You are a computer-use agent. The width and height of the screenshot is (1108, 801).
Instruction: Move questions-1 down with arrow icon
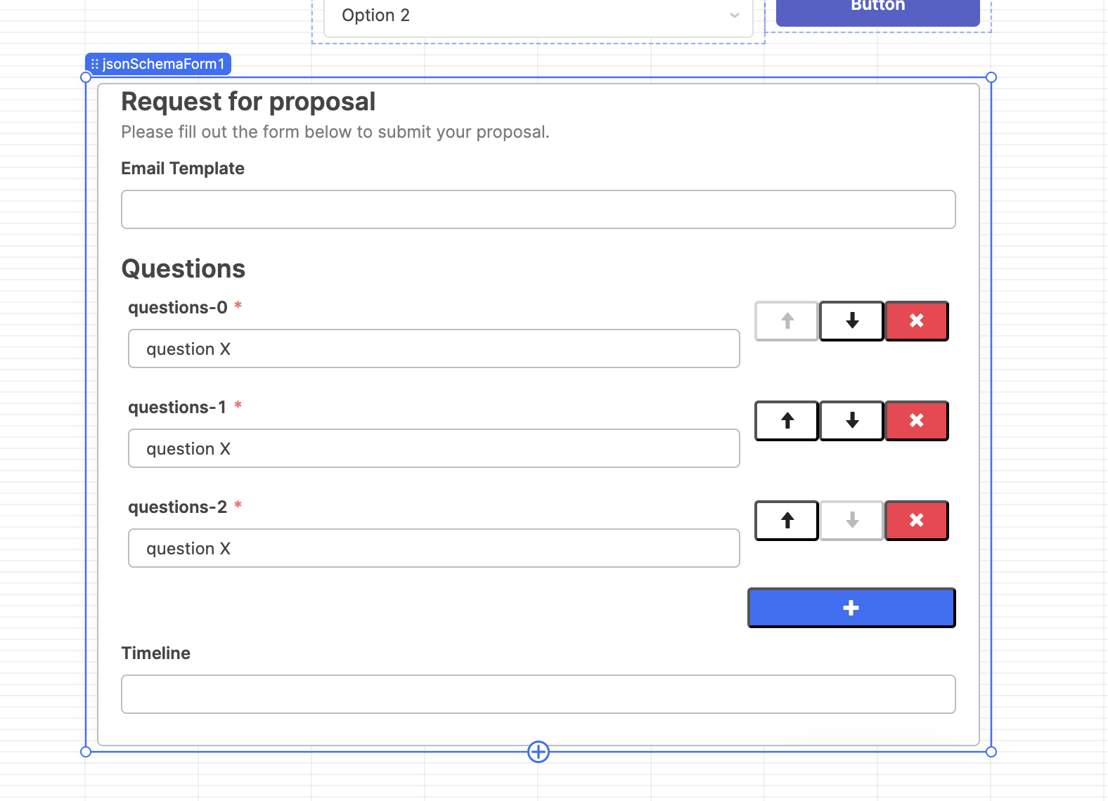[x=851, y=421]
